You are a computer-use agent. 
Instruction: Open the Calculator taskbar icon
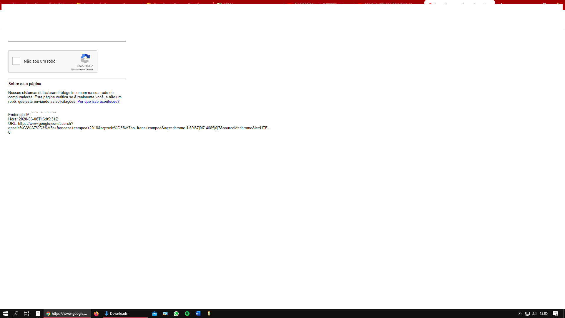point(38,314)
